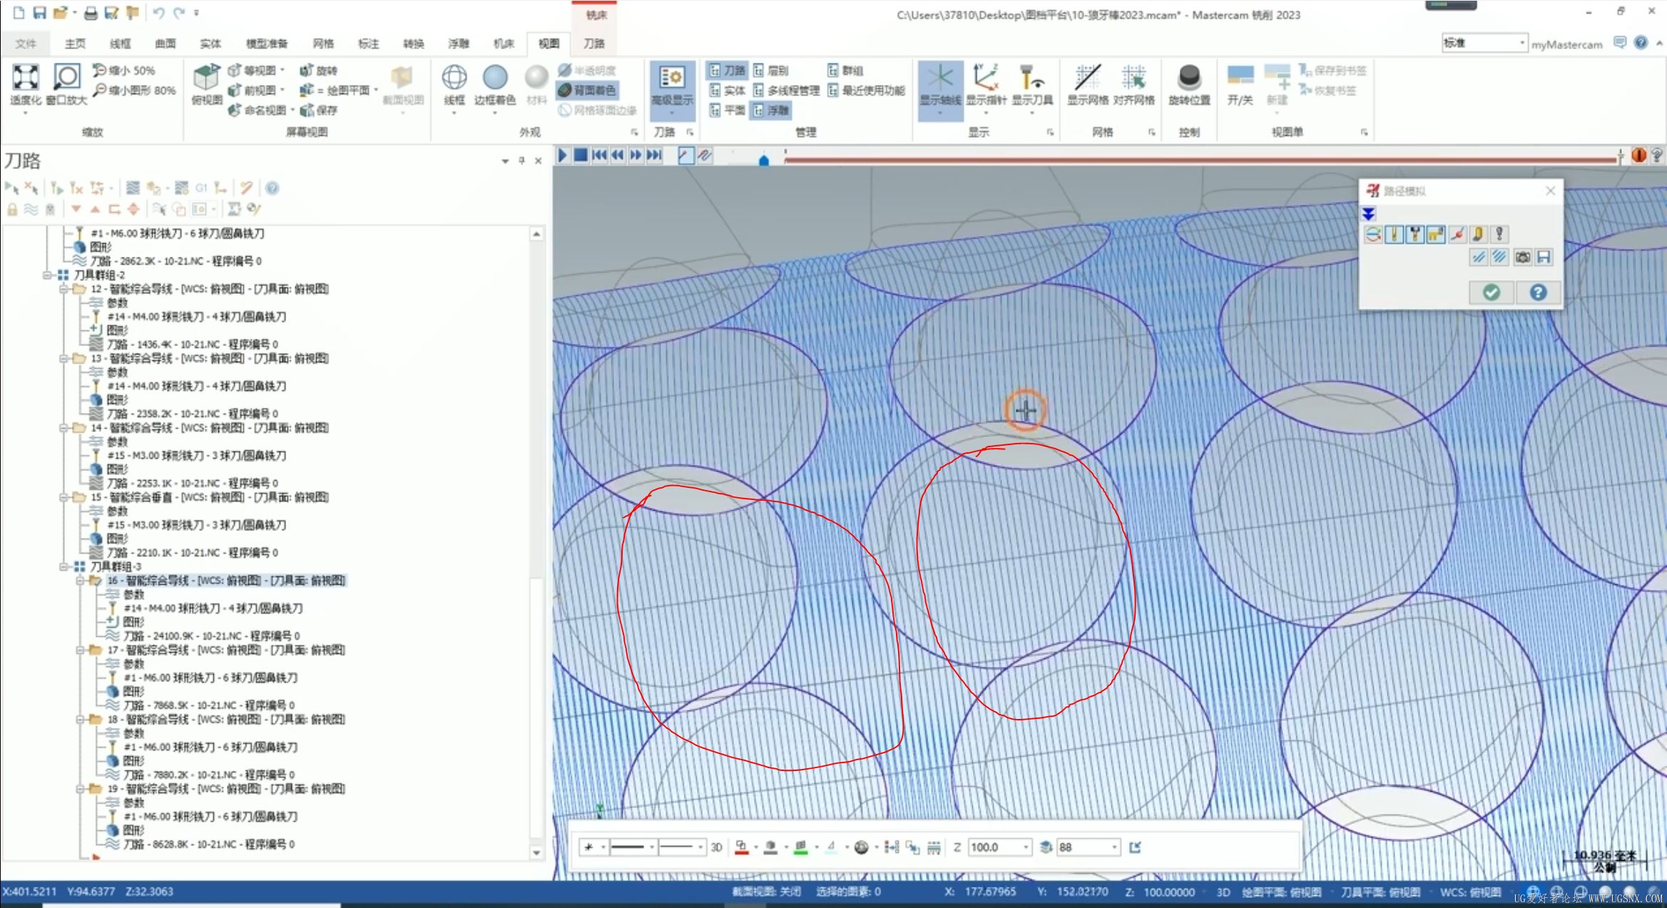Click the 适度化 fit-to-screen icon
Viewport: 1667px width, 908px height.
[25, 77]
